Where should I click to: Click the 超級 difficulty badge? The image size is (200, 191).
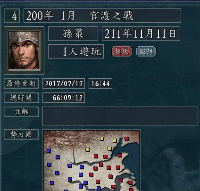(122, 51)
